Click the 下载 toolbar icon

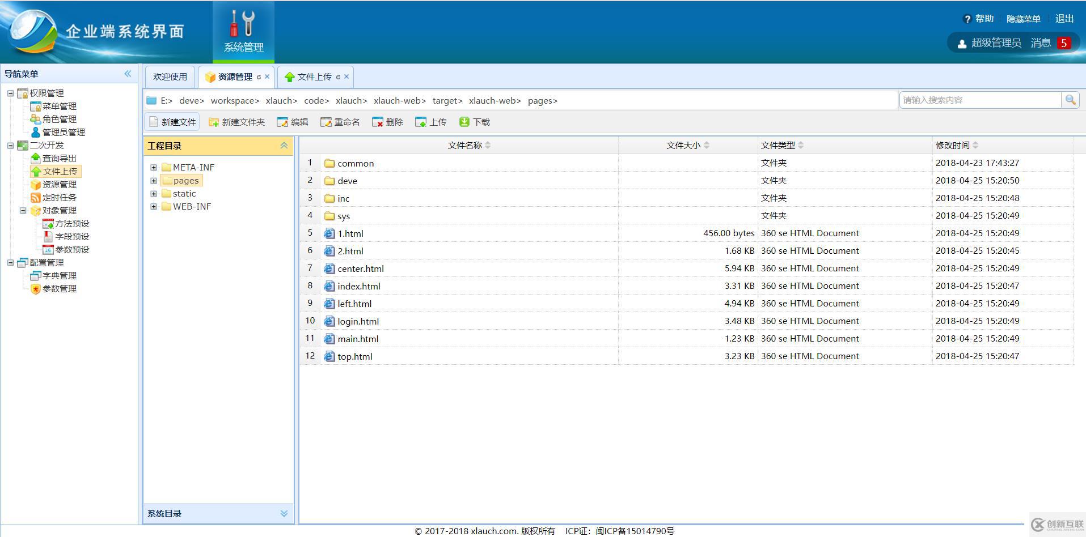click(x=465, y=121)
